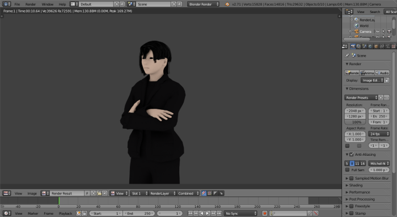397x217 pixels.
Task: Click the timeline End 250 field
Action: pos(139,213)
